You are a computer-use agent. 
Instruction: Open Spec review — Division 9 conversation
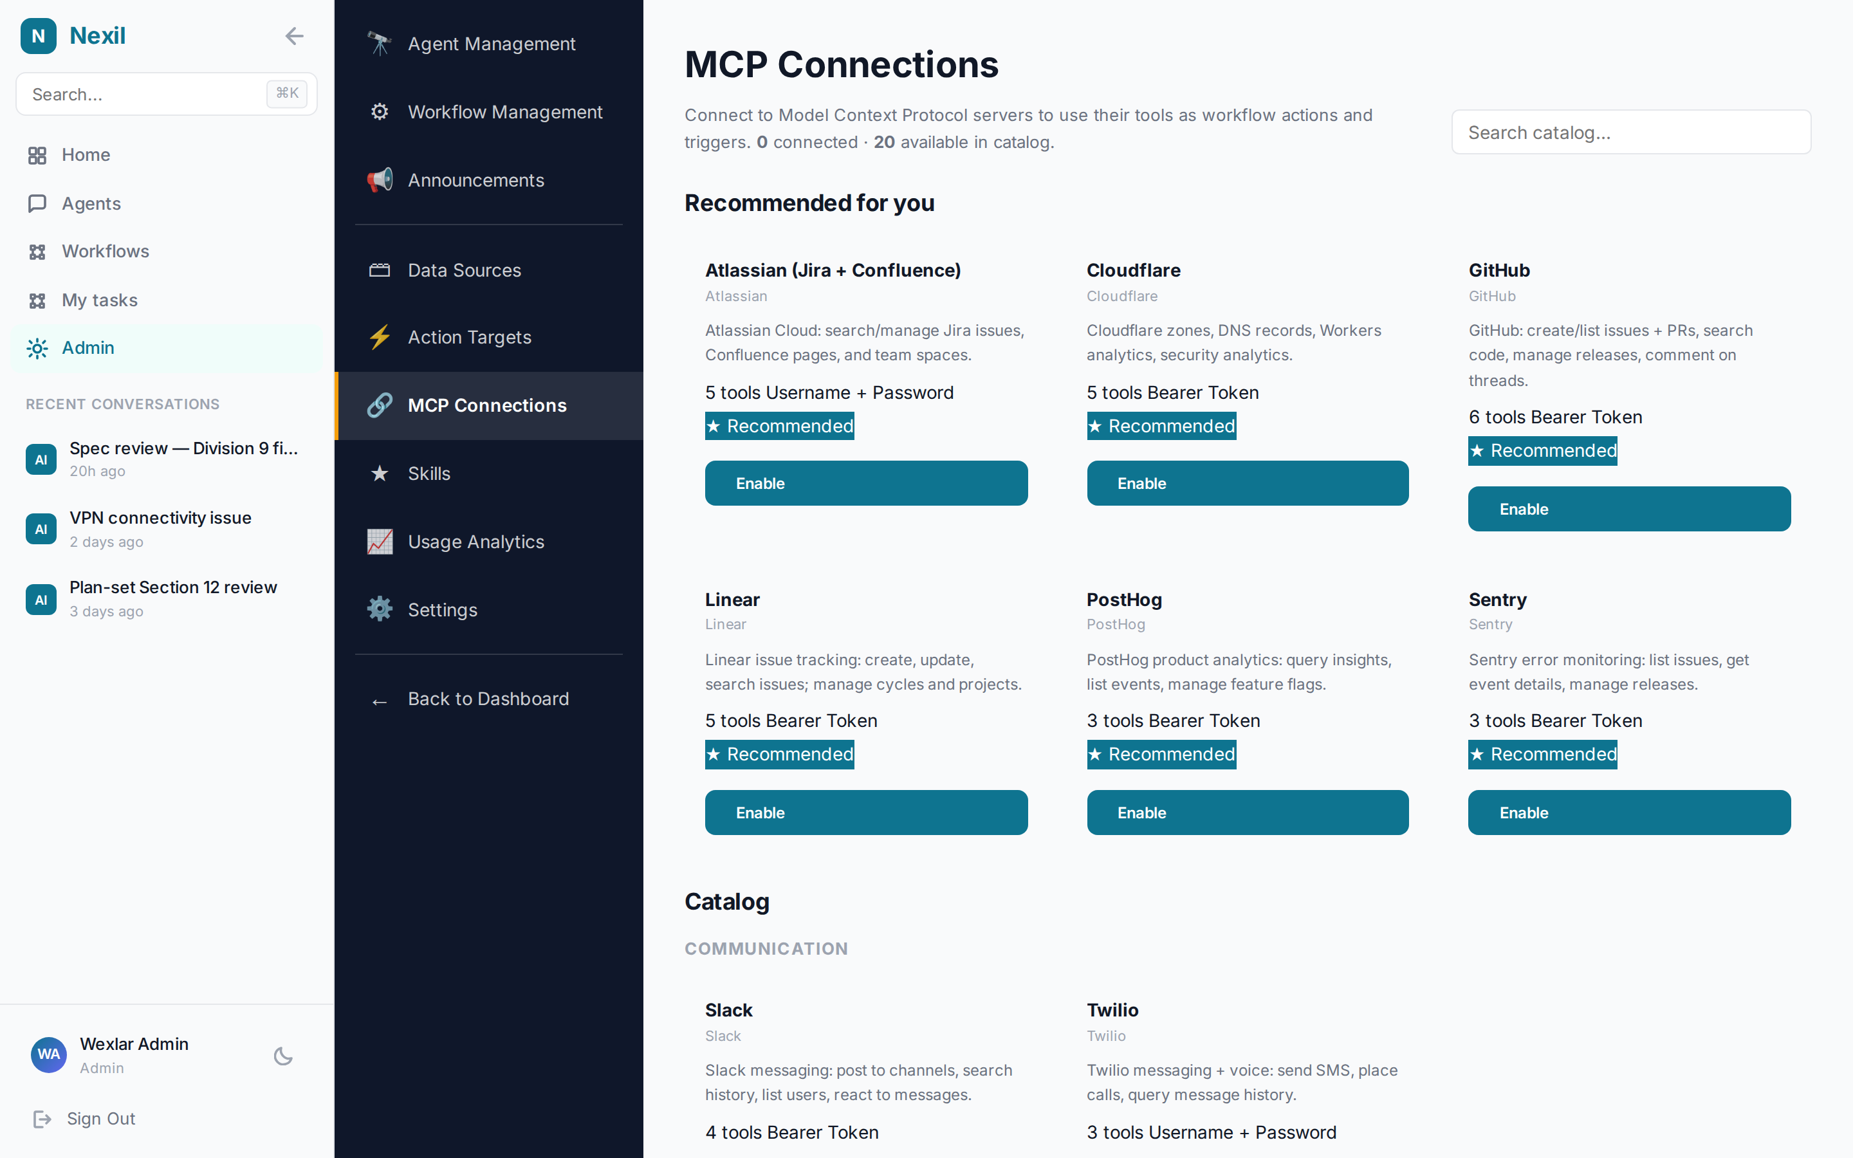[166, 459]
